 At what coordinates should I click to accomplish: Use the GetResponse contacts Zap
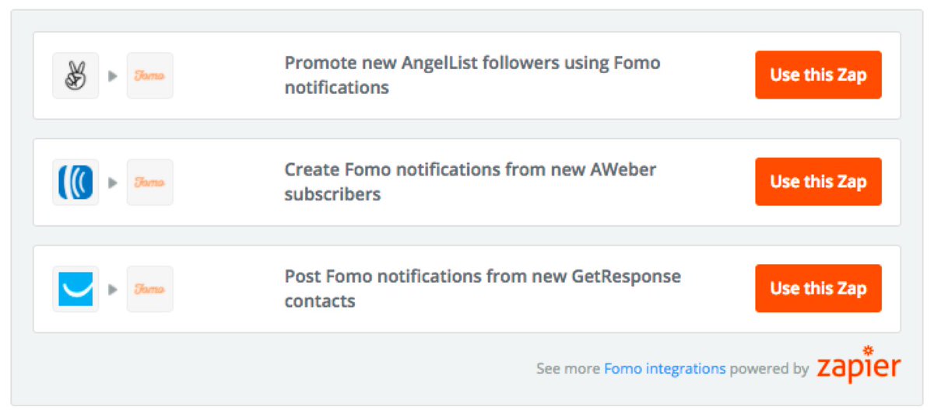click(x=818, y=288)
